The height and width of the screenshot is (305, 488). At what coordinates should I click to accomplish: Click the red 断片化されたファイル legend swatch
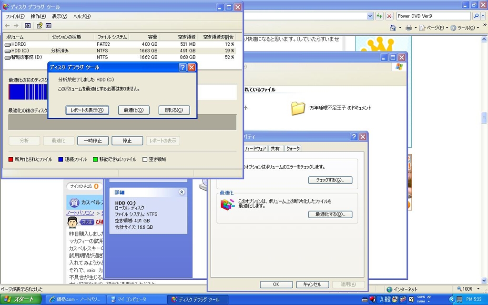pos(10,159)
